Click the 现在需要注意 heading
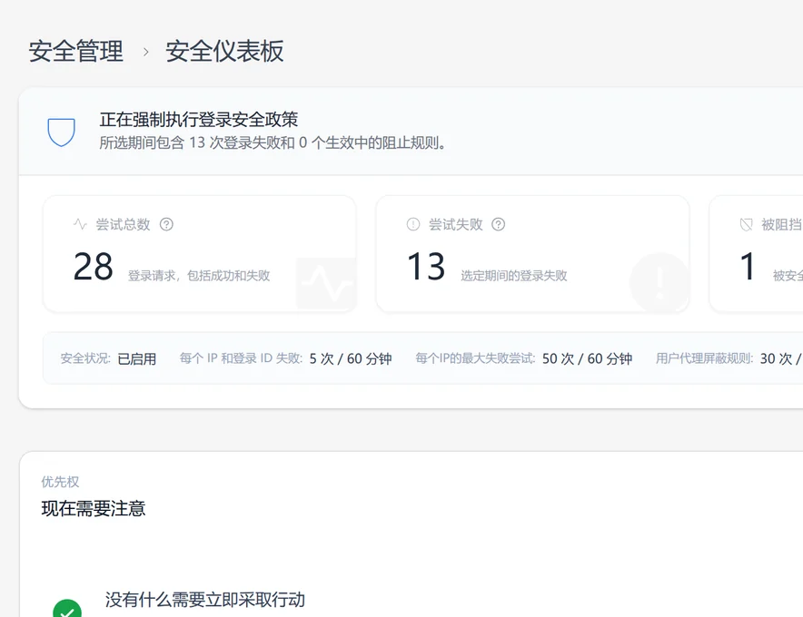 (94, 508)
